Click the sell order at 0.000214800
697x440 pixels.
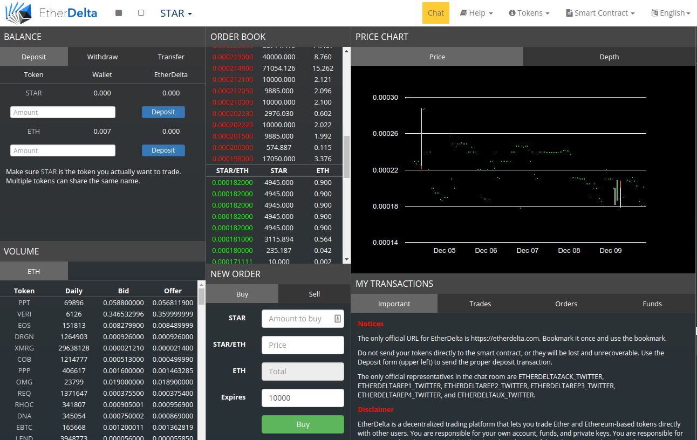(274, 68)
